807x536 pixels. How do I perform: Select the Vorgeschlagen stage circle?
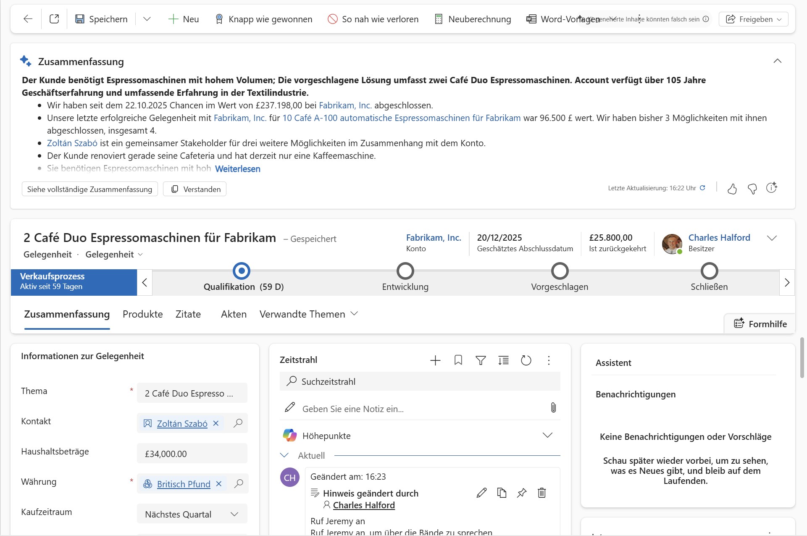pyautogui.click(x=560, y=271)
